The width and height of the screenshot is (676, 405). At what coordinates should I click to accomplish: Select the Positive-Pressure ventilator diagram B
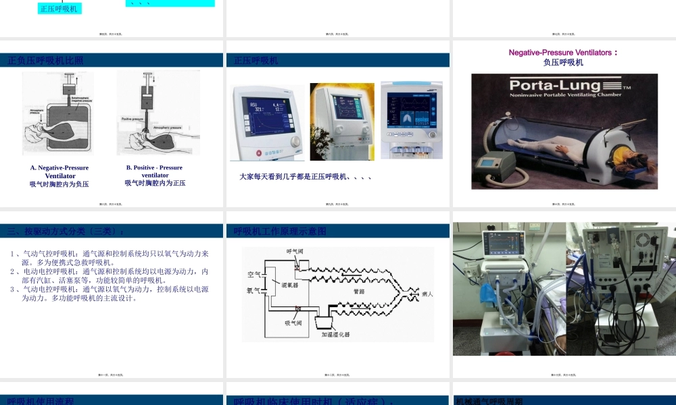[160, 115]
